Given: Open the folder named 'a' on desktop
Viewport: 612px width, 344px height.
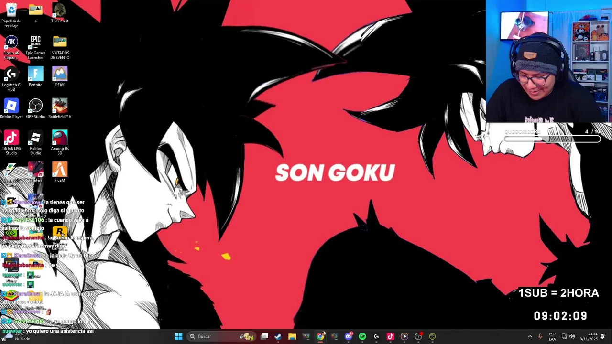Looking at the screenshot, I should point(35,13).
